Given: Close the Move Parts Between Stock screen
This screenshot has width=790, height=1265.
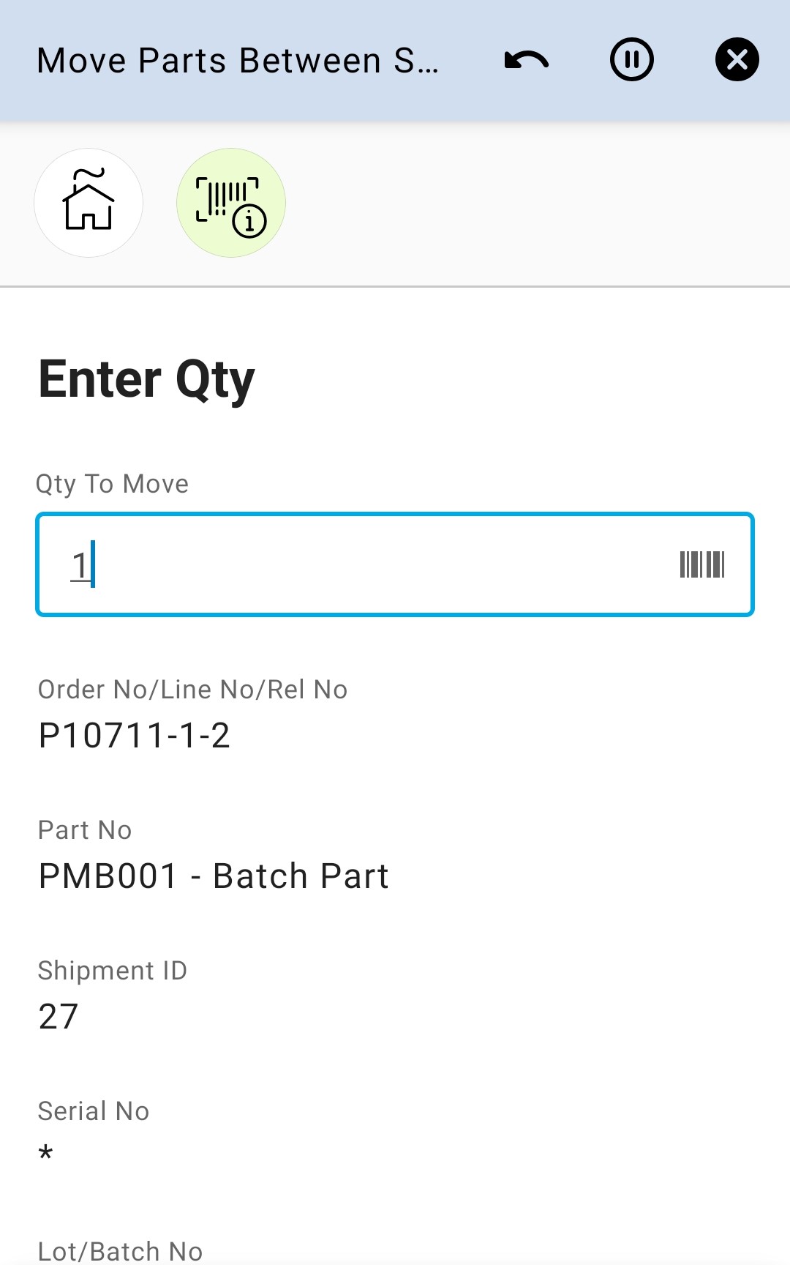Looking at the screenshot, I should click(x=737, y=60).
